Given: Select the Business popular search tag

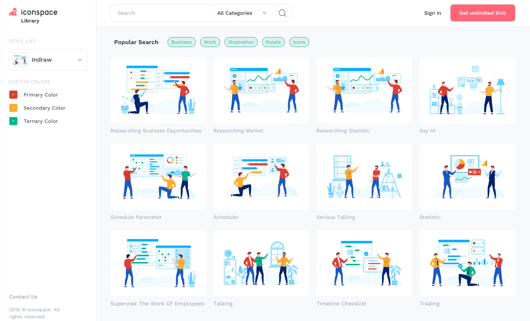Looking at the screenshot, I should (x=181, y=42).
